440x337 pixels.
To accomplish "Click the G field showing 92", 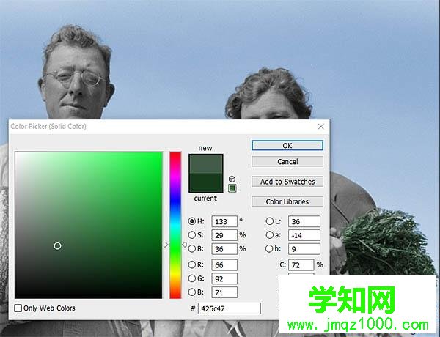I will click(224, 278).
